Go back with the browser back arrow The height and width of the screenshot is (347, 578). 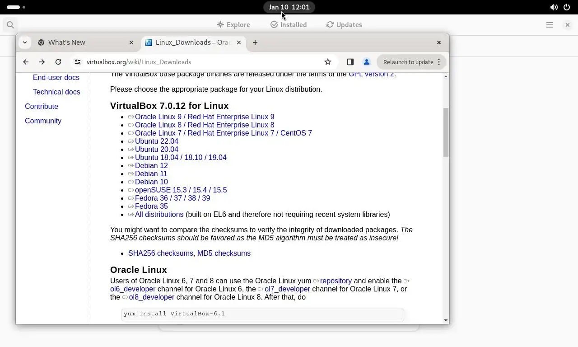[x=26, y=62]
